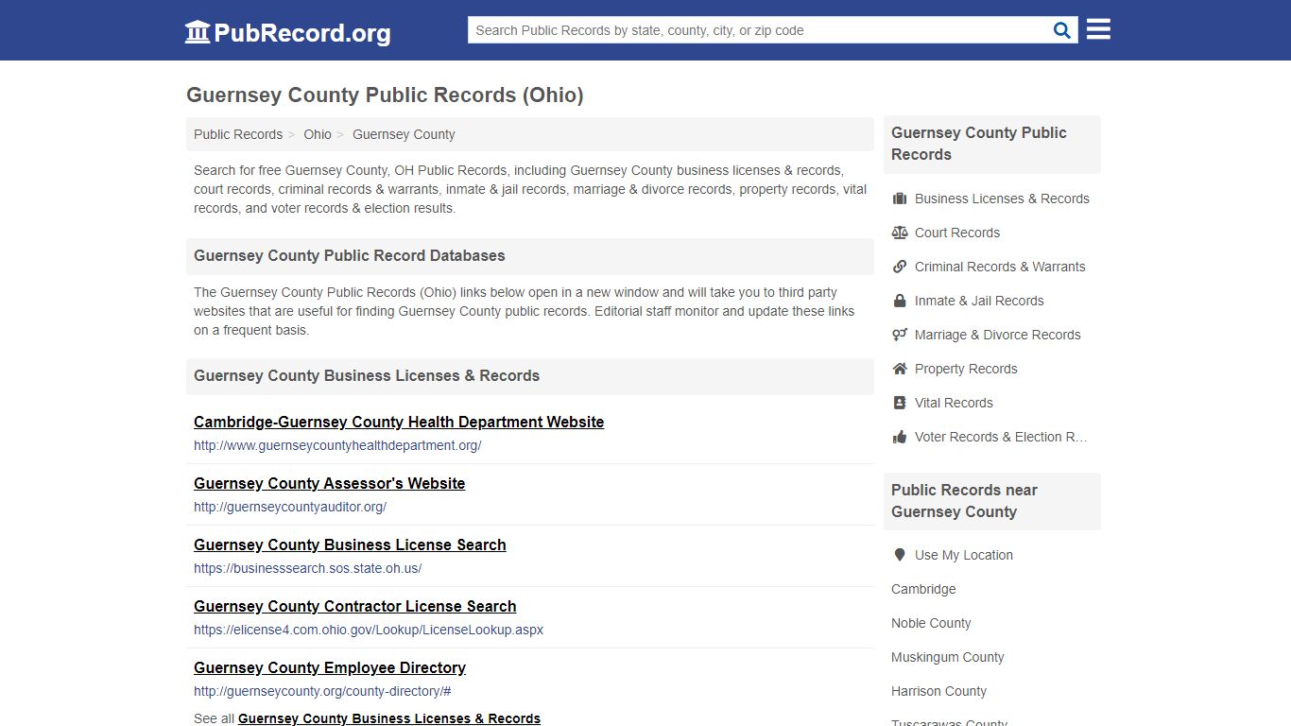Open guernseycountyhealthdepartment.org URL link

[337, 445]
